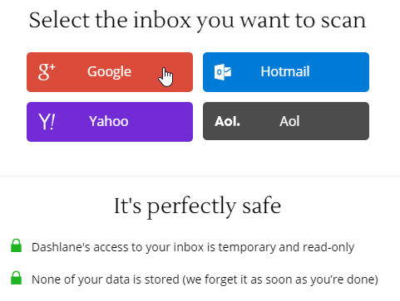Click the Google Plus g+ icon

[47, 72]
